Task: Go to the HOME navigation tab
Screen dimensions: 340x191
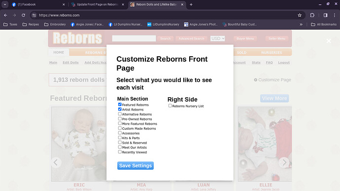Action: (59, 52)
